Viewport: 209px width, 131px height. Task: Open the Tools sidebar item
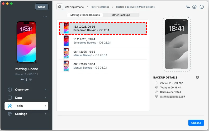pyautogui.click(x=26, y=106)
